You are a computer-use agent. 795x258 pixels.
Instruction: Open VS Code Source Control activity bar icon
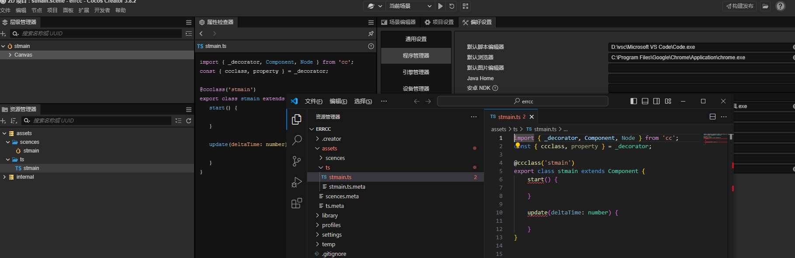[297, 161]
